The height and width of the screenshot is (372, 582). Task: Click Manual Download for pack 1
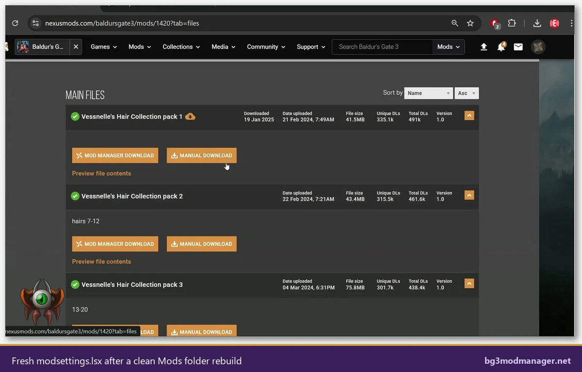click(x=202, y=155)
